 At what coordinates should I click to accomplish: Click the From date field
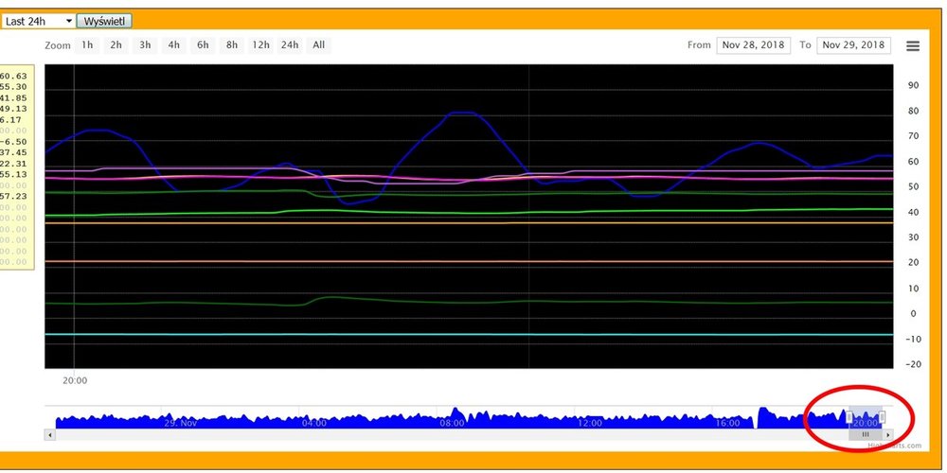[x=753, y=45]
